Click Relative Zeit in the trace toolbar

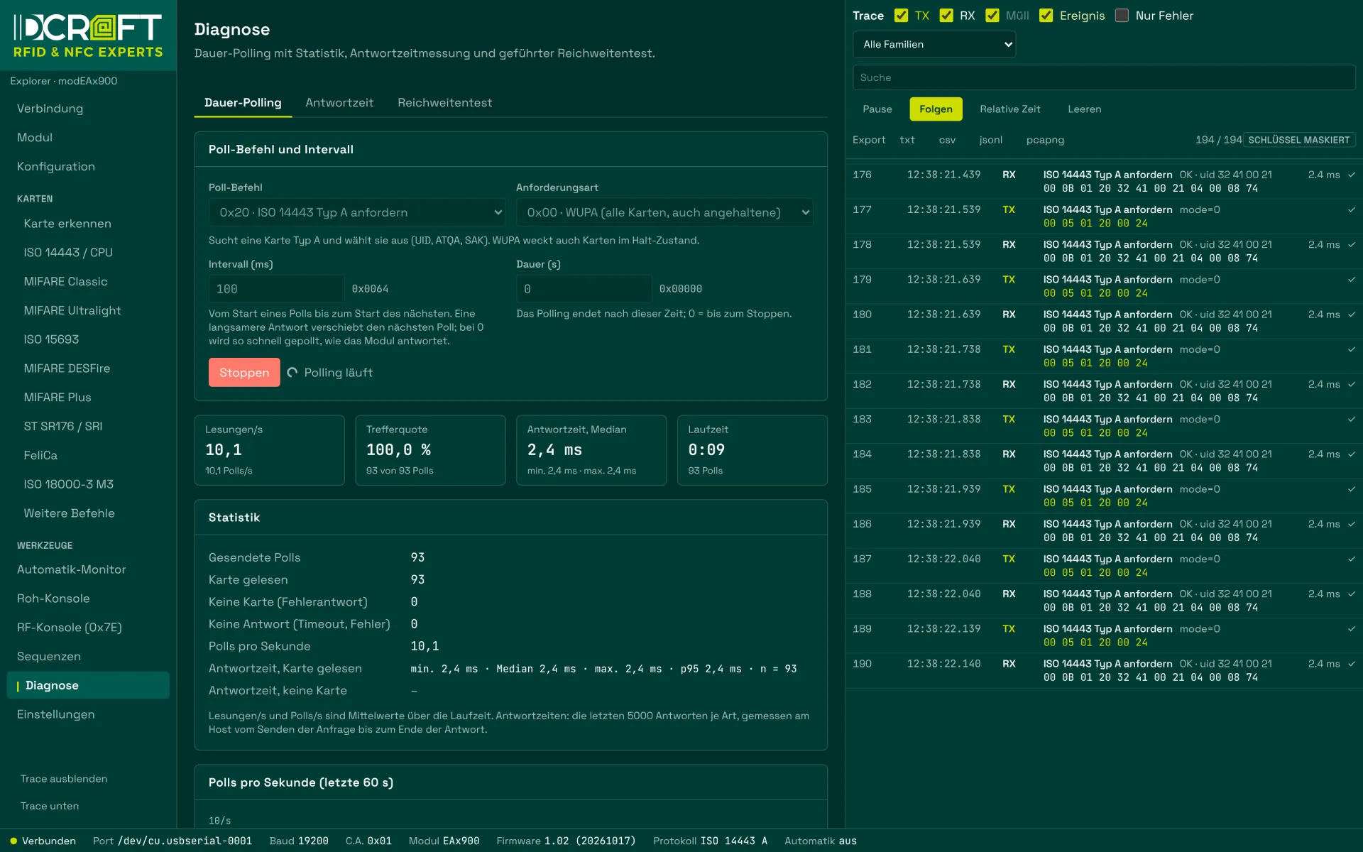click(1009, 109)
